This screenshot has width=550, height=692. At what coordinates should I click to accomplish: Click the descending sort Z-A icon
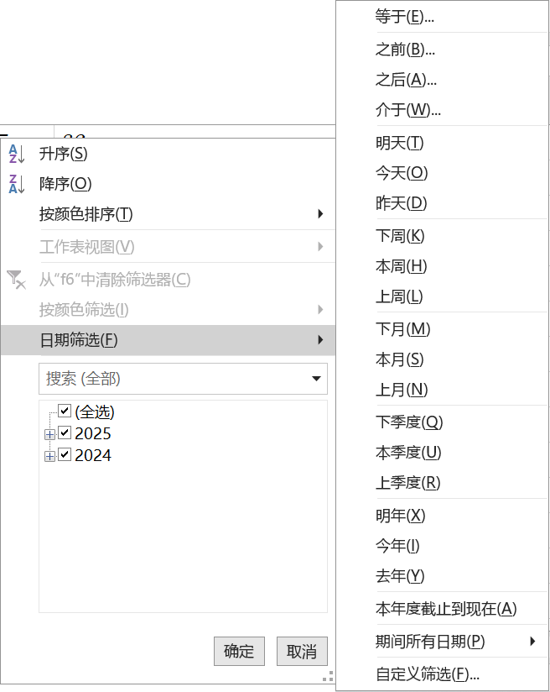pos(17,184)
